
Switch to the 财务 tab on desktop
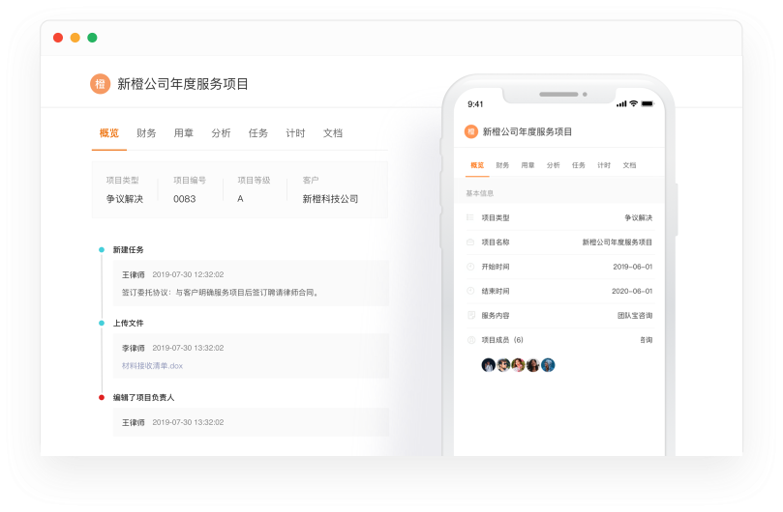click(146, 133)
